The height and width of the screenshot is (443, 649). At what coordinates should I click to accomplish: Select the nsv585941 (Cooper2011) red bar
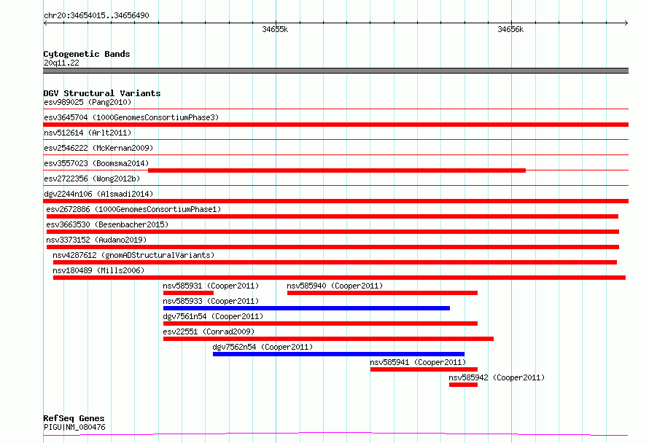pos(424,369)
